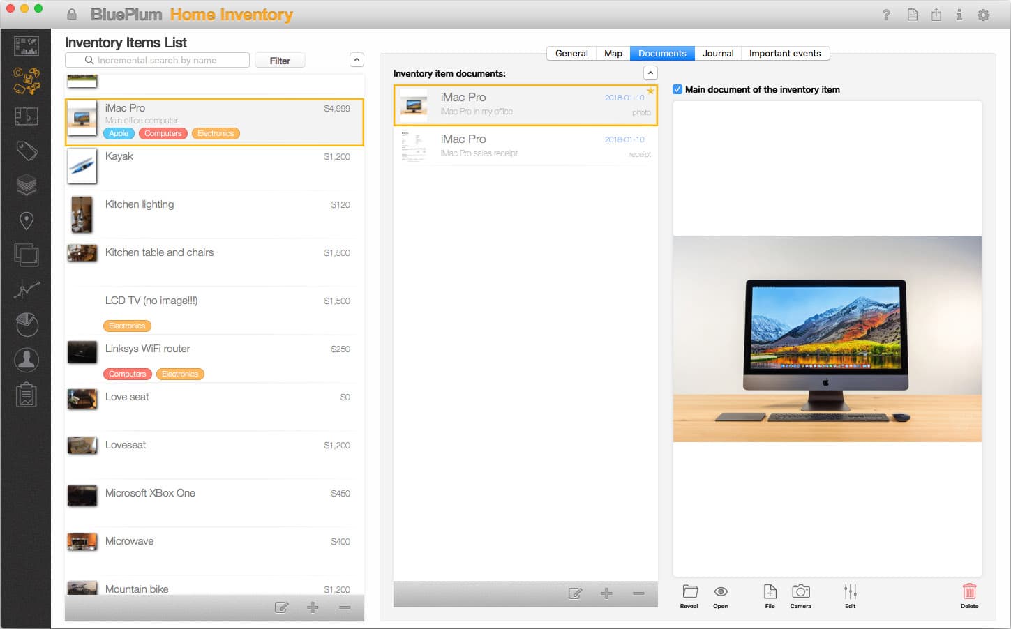This screenshot has height=629, width=1011.
Task: Open the stacked layers sidebar icon
Action: click(27, 185)
